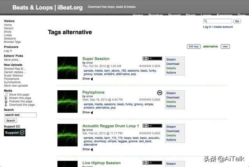Screen dimensions: 249x167
Task: Click the 'Podcast this page' icon in sidebar
Action: [x=6, y=102]
